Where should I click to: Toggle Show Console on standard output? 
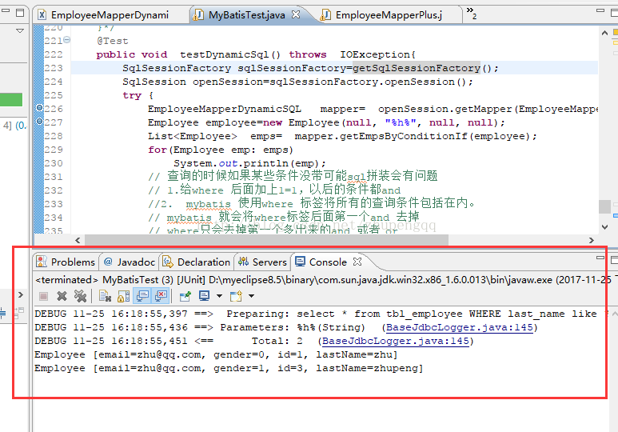pyautogui.click(x=142, y=296)
